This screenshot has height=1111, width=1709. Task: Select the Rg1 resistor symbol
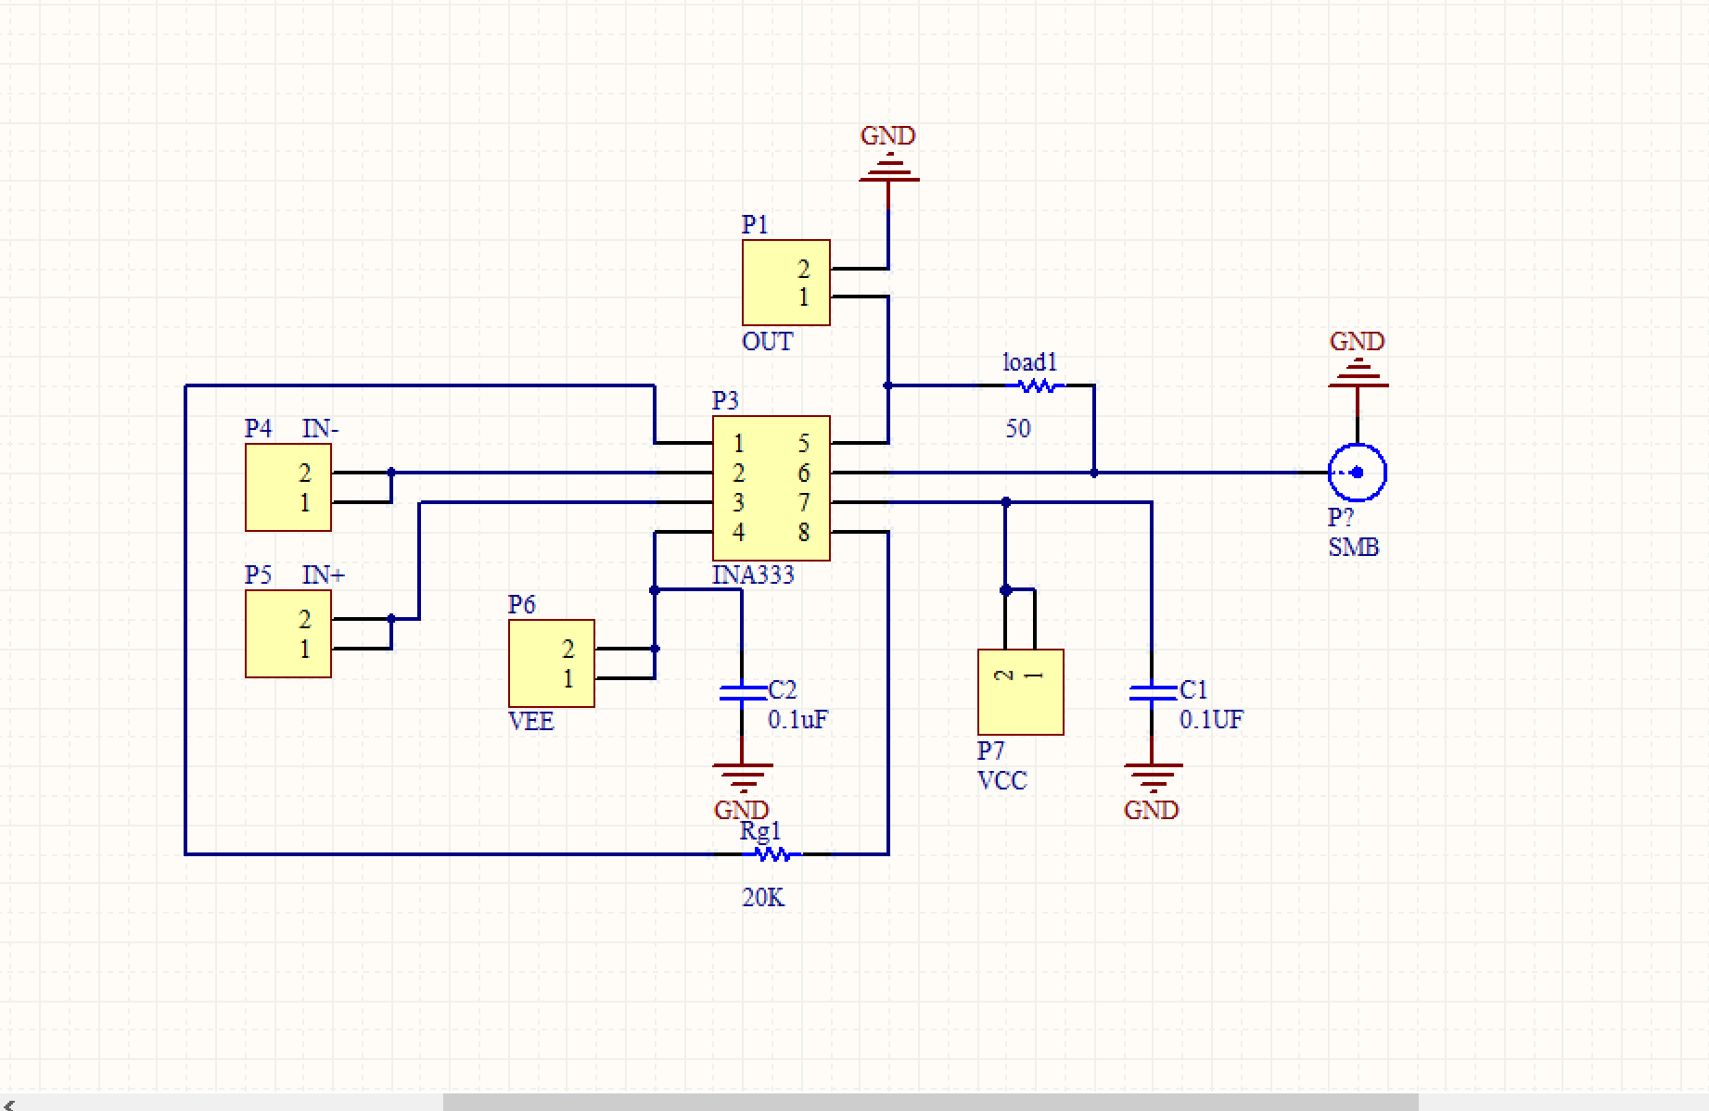(772, 854)
